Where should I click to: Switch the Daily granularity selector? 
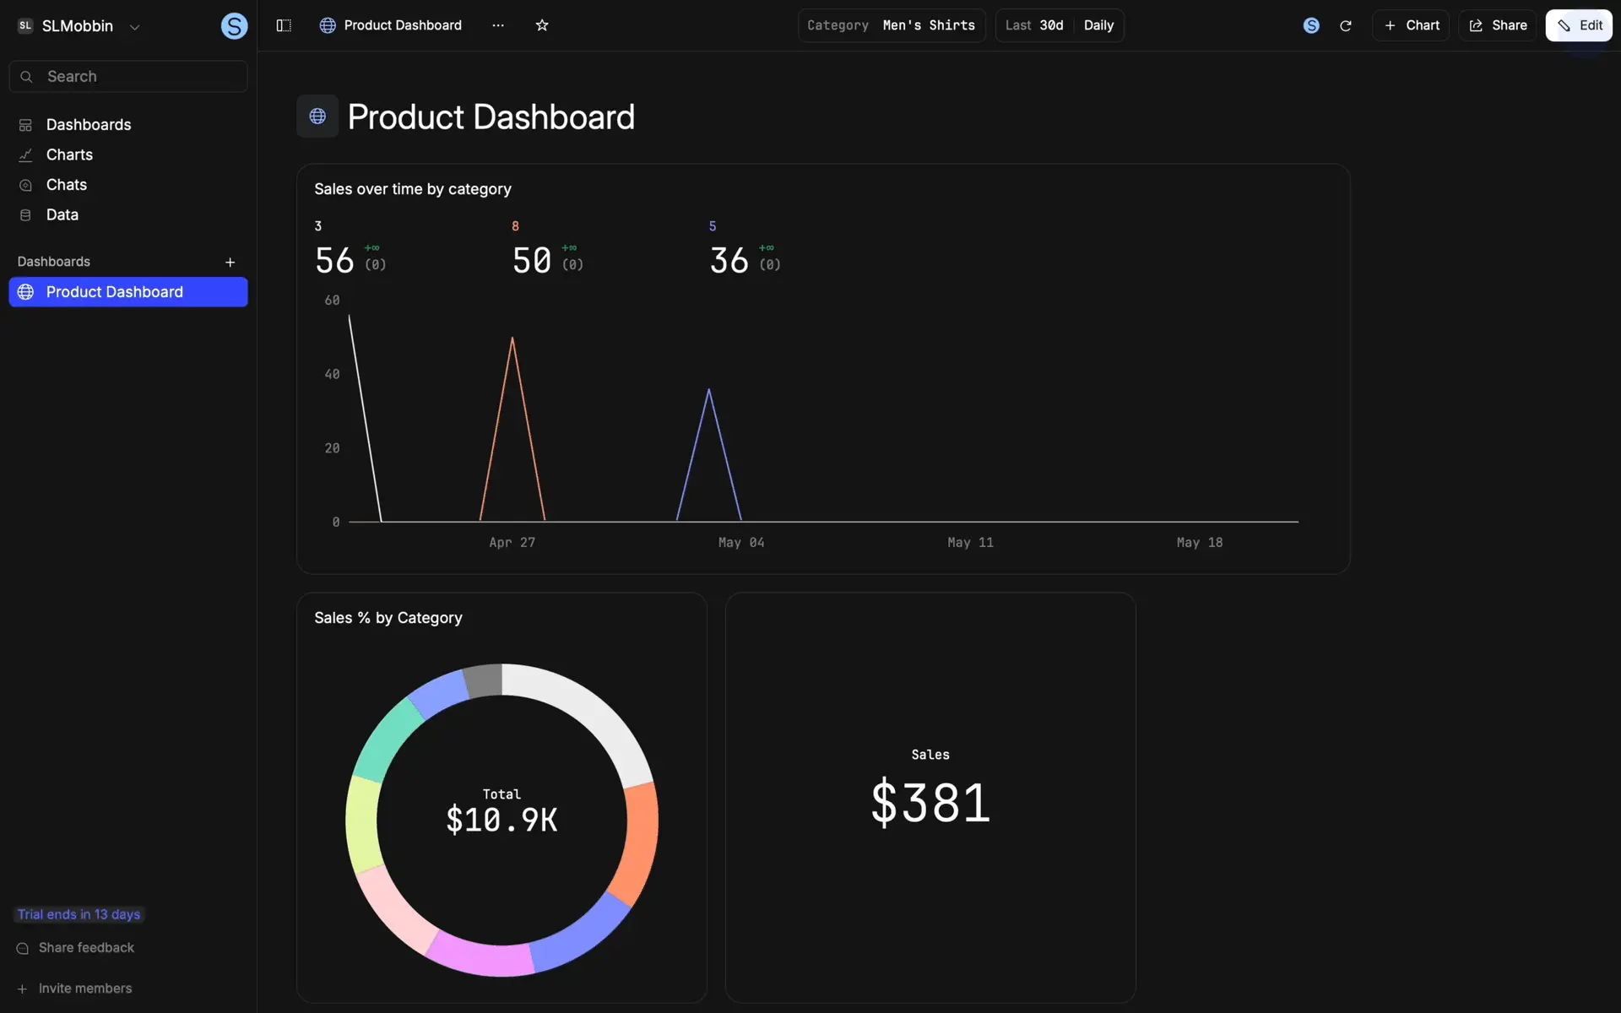(1098, 25)
